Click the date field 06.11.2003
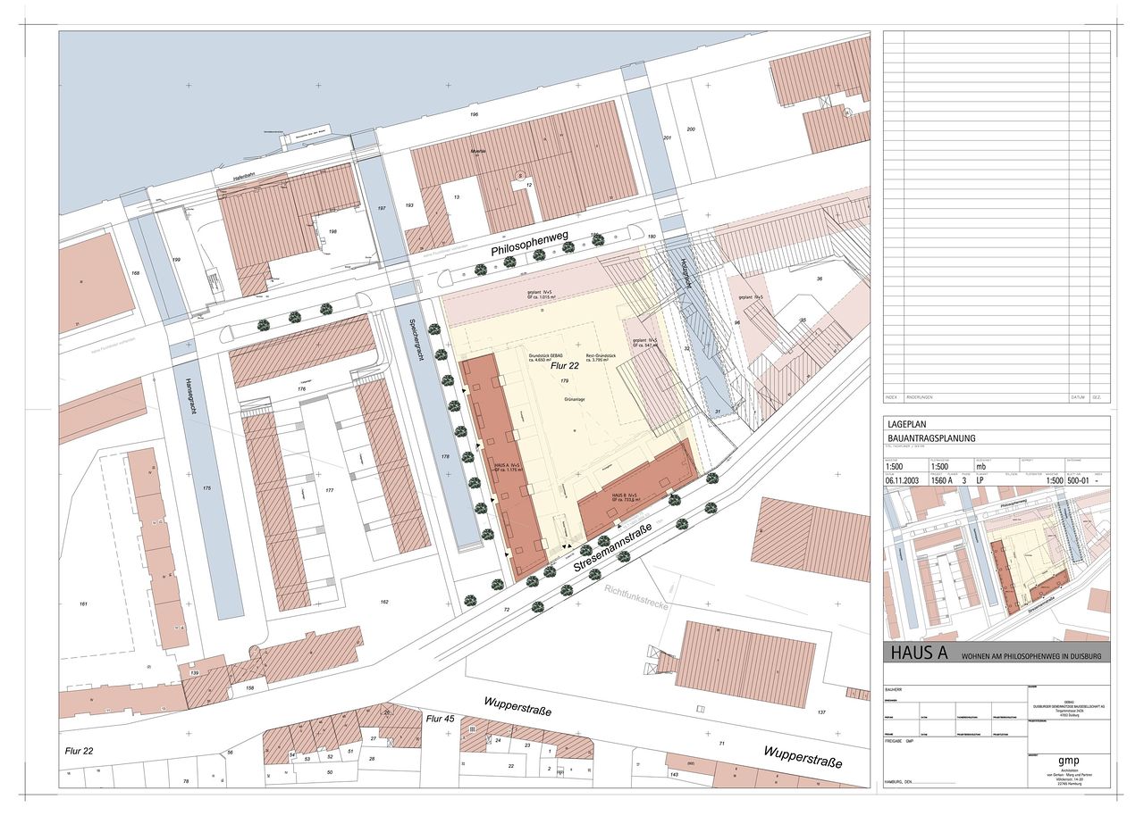 pyautogui.click(x=901, y=479)
